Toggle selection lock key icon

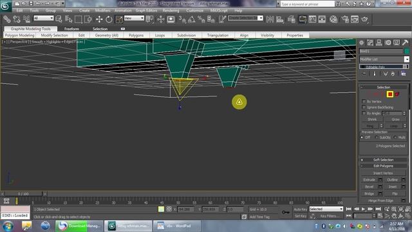[286, 212]
